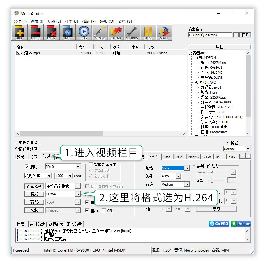
Task: Click the 高级 advanced button
Action: (216, 209)
